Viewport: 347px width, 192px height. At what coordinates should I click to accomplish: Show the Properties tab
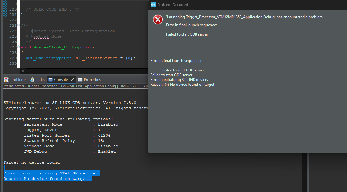(92, 80)
